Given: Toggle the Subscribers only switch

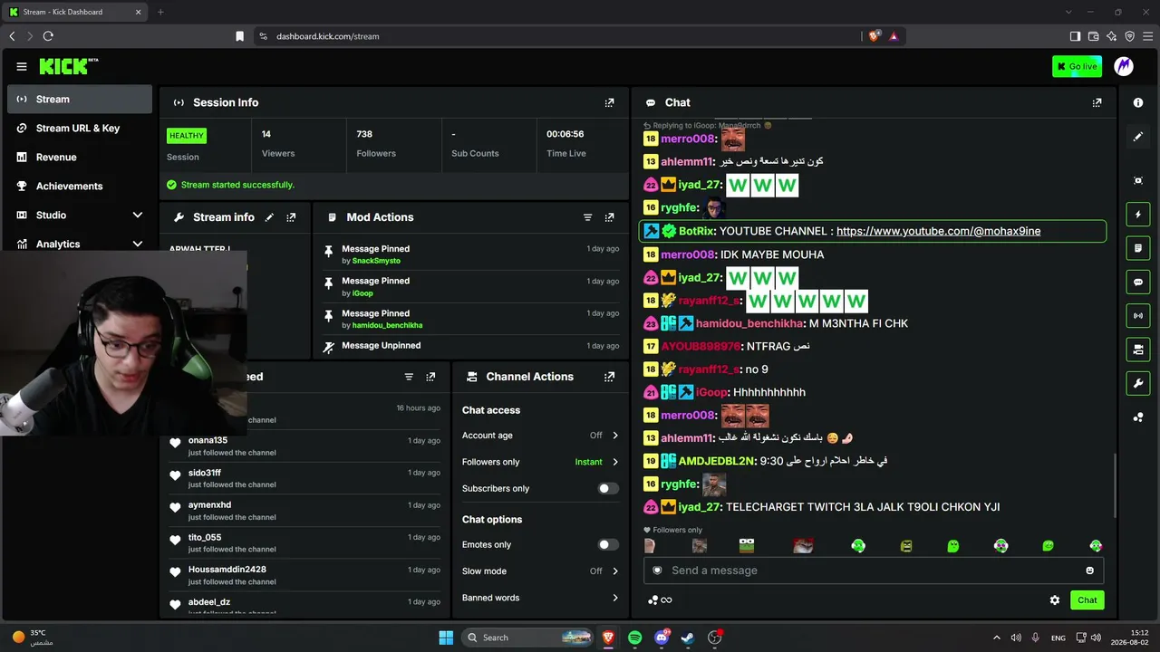Looking at the screenshot, I should coord(608,489).
